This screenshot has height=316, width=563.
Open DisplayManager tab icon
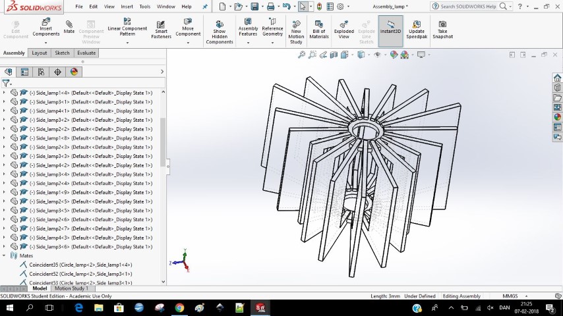tap(74, 72)
